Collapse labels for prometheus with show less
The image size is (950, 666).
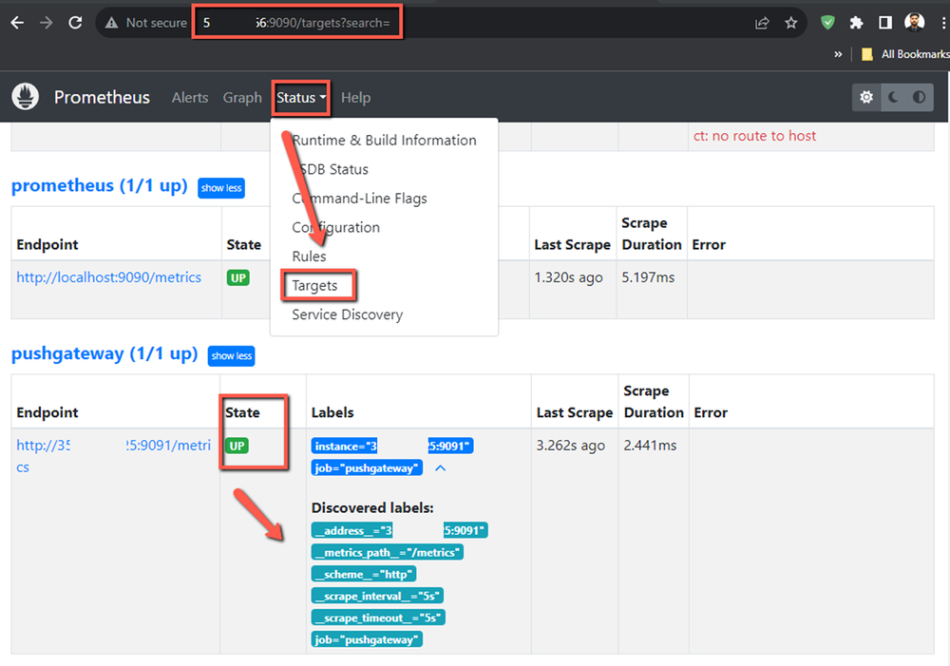[220, 187]
